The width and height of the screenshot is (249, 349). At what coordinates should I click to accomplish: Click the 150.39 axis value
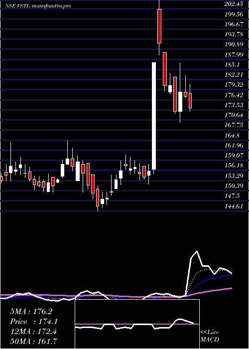pyautogui.click(x=233, y=185)
